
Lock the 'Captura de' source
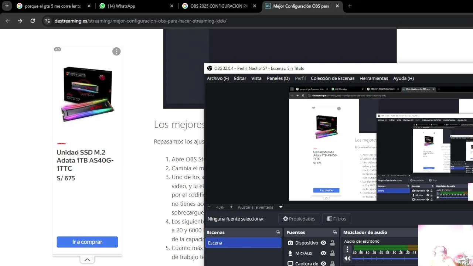[x=332, y=263]
